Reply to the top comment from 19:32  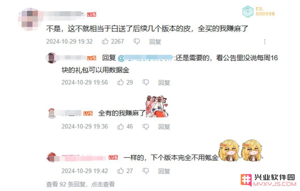coord(155,41)
